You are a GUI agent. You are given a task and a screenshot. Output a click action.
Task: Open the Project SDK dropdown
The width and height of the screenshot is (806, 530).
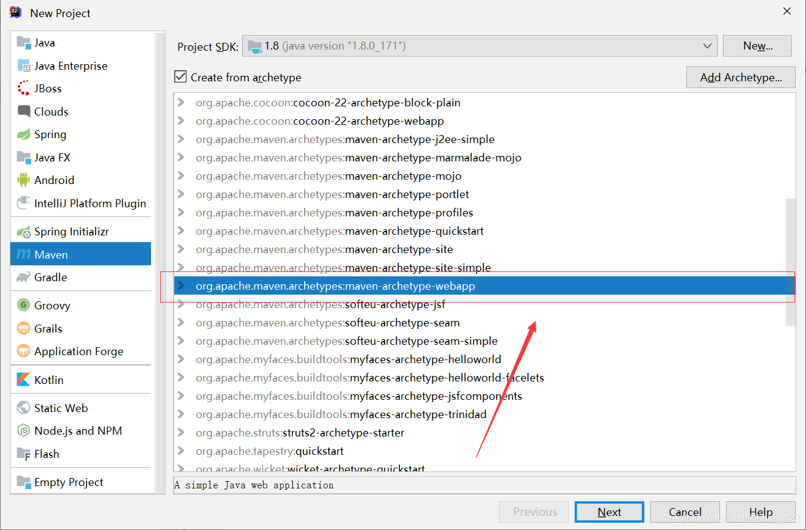[479, 46]
